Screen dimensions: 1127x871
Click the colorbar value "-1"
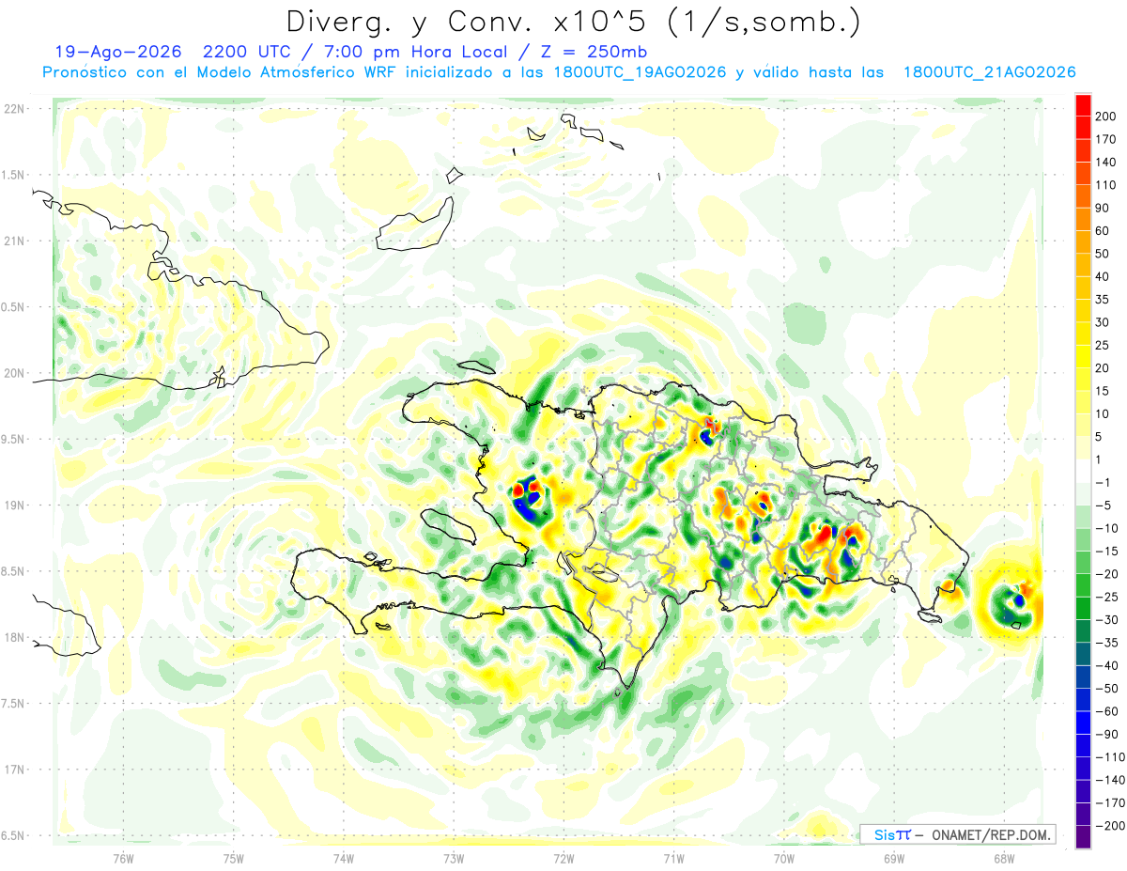pyautogui.click(x=1103, y=482)
